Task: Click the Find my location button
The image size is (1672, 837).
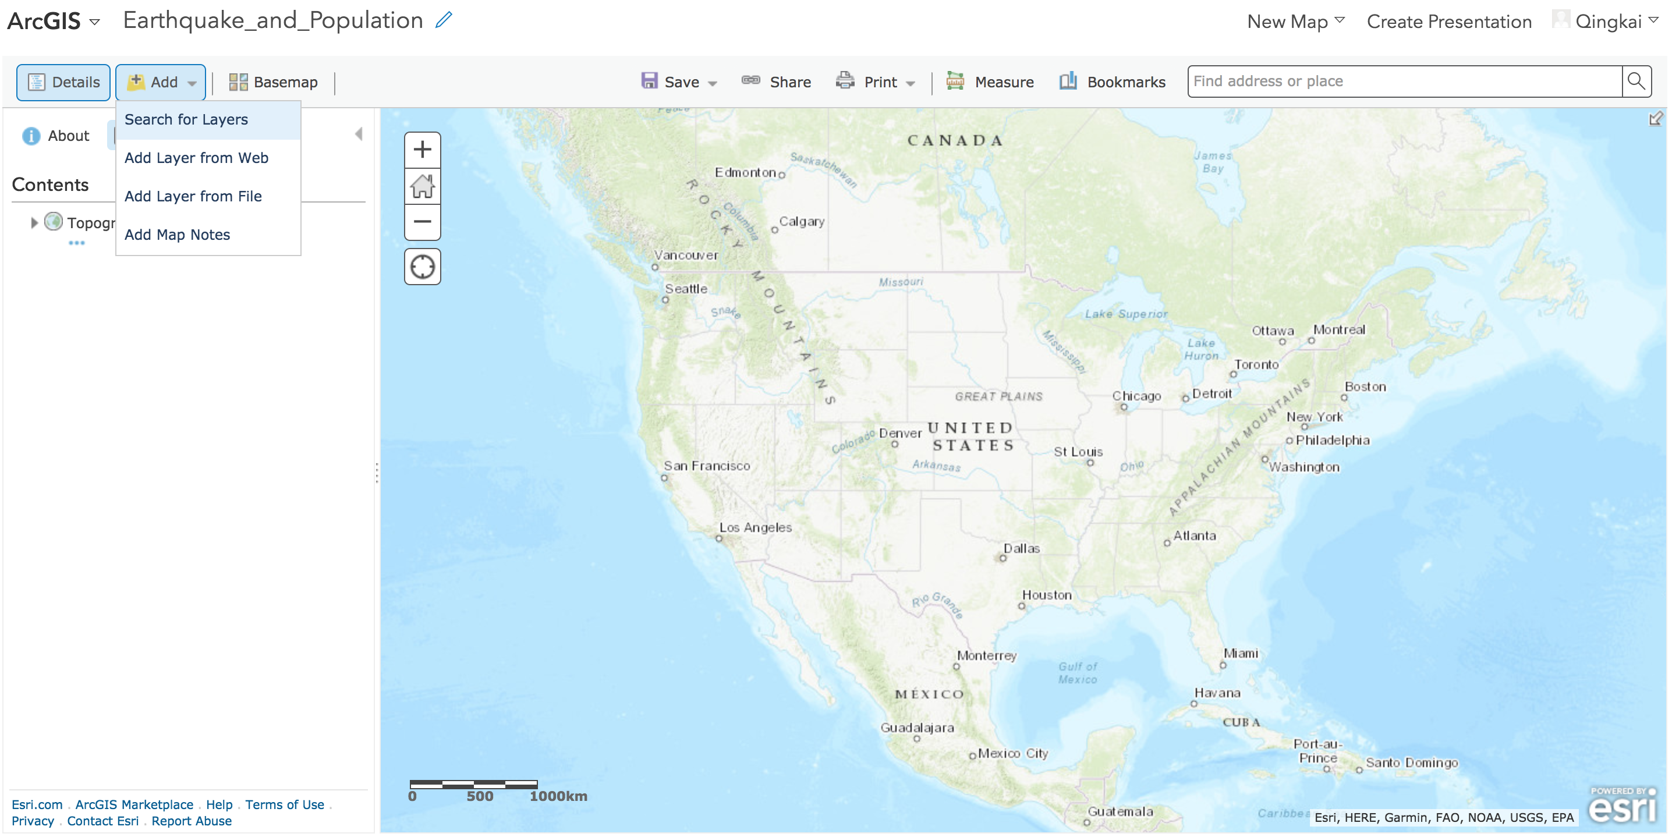Action: point(422,267)
